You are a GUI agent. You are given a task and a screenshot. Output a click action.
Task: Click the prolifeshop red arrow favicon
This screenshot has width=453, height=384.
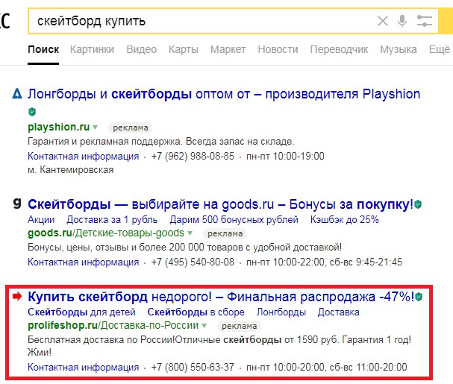[17, 296]
